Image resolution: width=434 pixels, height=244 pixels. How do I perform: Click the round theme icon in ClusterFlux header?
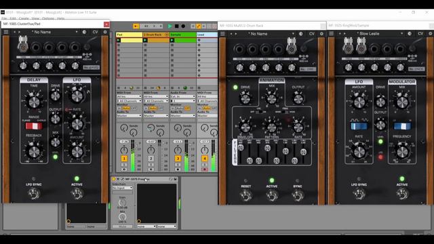84,32
